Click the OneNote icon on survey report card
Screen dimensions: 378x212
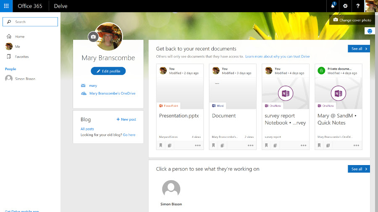click(x=286, y=93)
